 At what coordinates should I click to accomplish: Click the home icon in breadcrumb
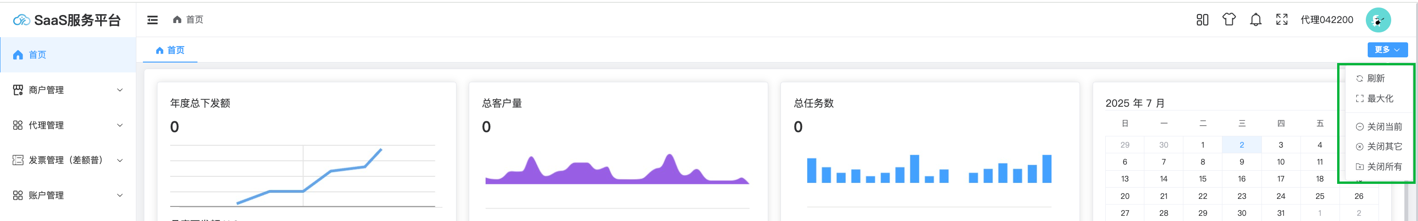(x=177, y=20)
